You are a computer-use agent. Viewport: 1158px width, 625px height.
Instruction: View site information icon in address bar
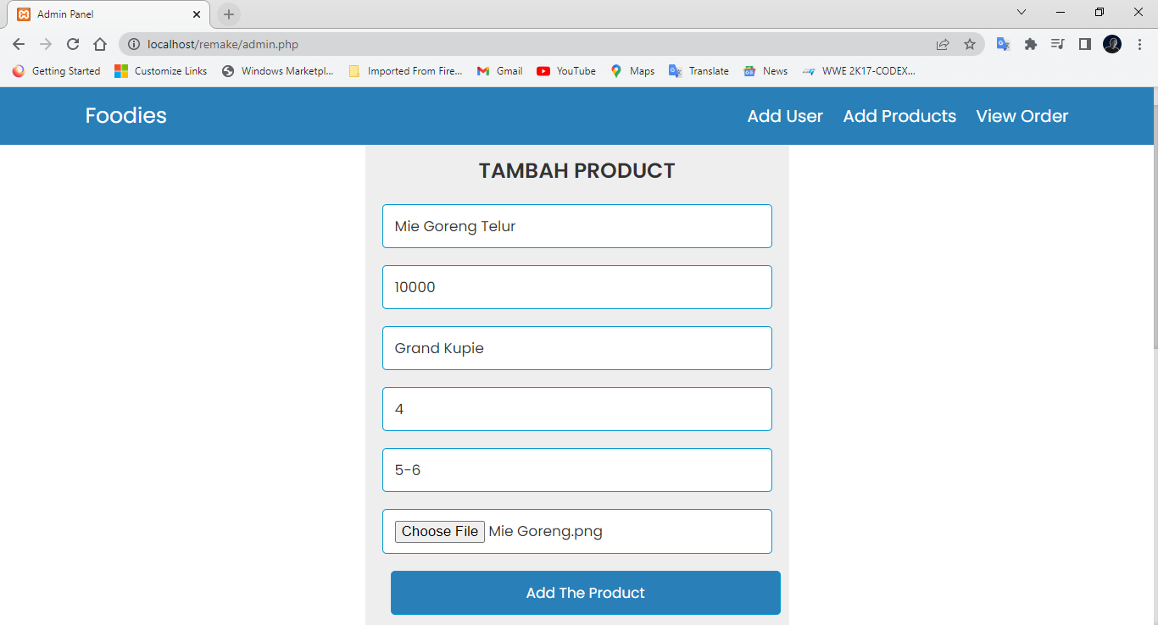(x=134, y=44)
